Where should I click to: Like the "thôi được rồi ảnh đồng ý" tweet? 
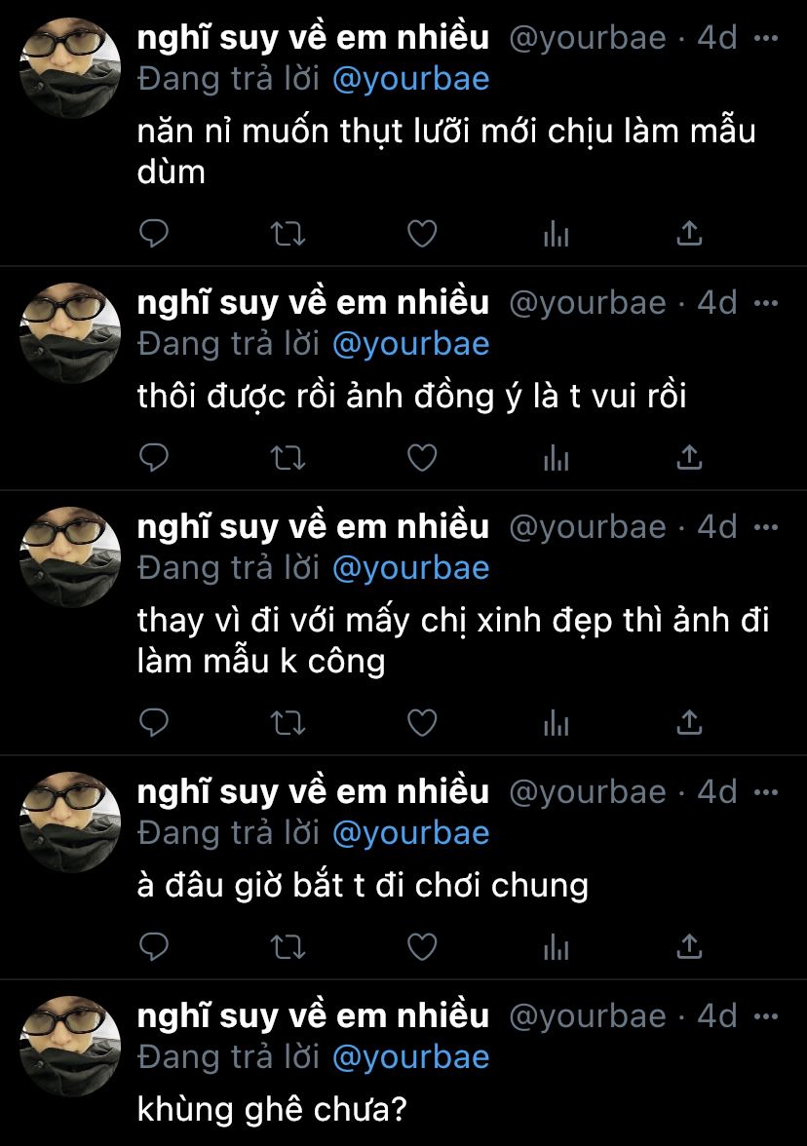tap(422, 458)
